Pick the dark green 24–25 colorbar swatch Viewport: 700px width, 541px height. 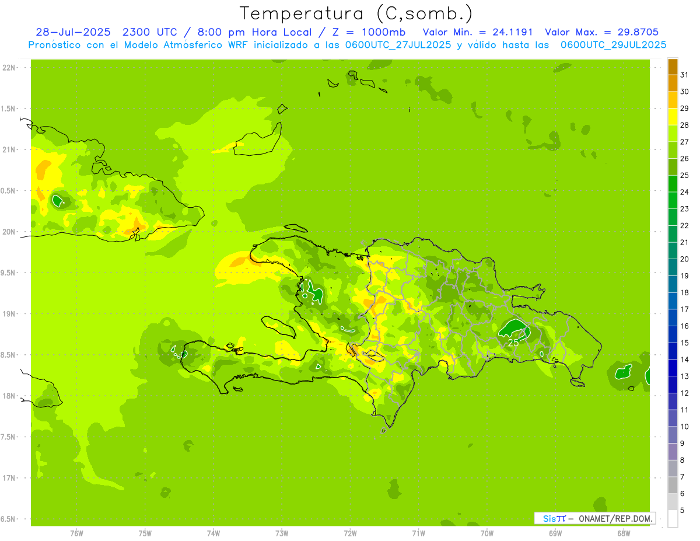pyautogui.click(x=673, y=183)
